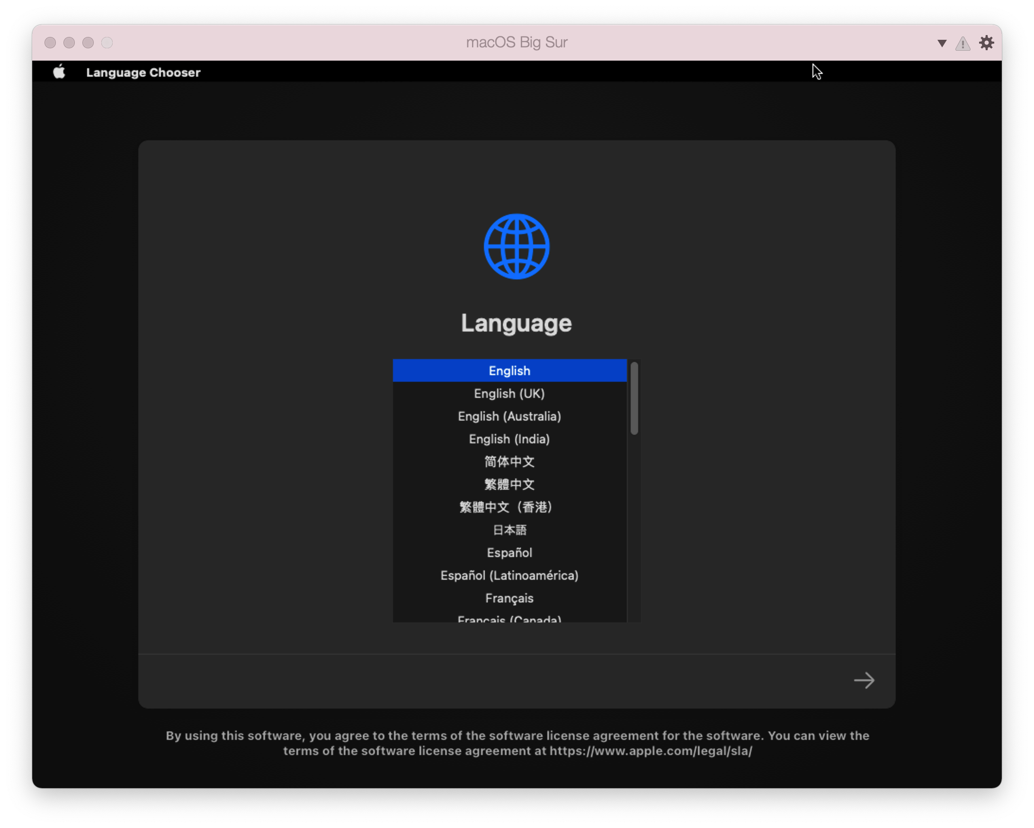Open UTM settings with the gear icon
This screenshot has height=828, width=1034.
click(x=987, y=43)
